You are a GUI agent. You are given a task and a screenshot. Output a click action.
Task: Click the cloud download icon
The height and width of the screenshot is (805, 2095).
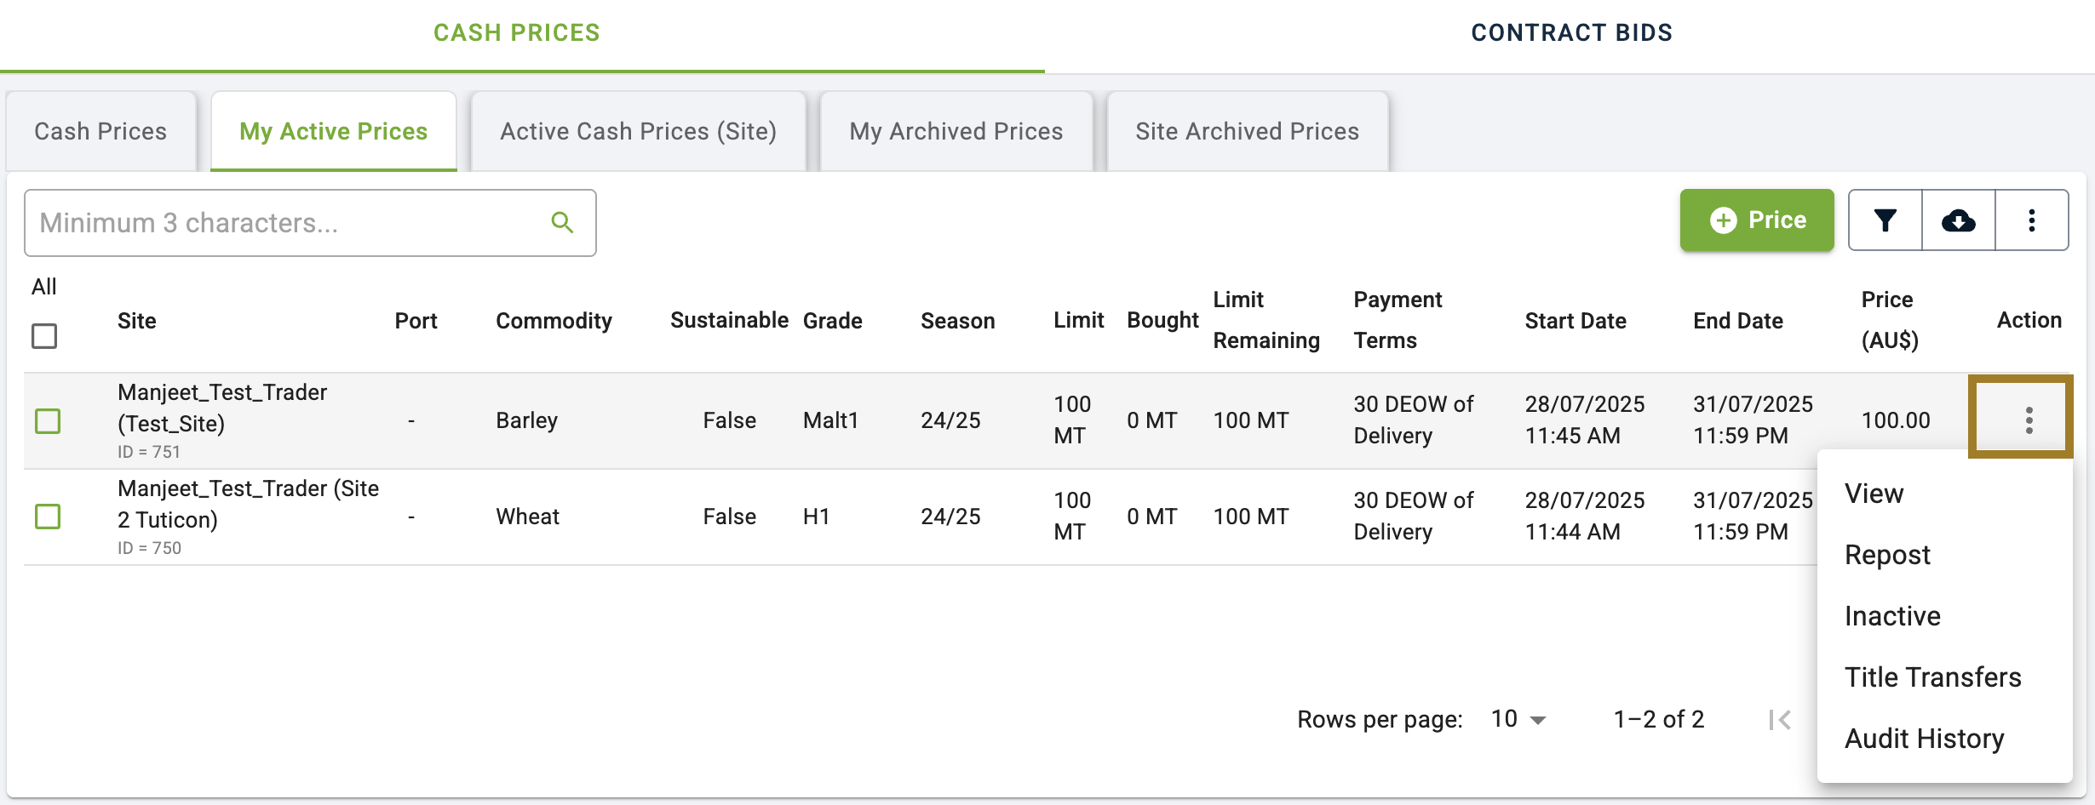tap(1959, 220)
